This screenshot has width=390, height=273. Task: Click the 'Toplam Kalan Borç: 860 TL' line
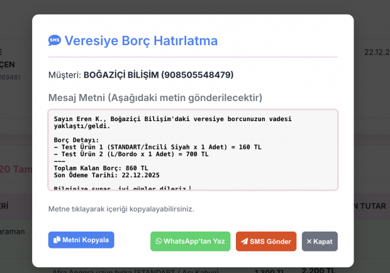point(101,168)
